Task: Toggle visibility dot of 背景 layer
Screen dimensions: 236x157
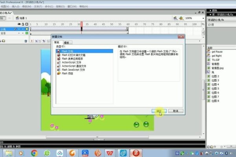Action: pyautogui.click(x=19, y=33)
